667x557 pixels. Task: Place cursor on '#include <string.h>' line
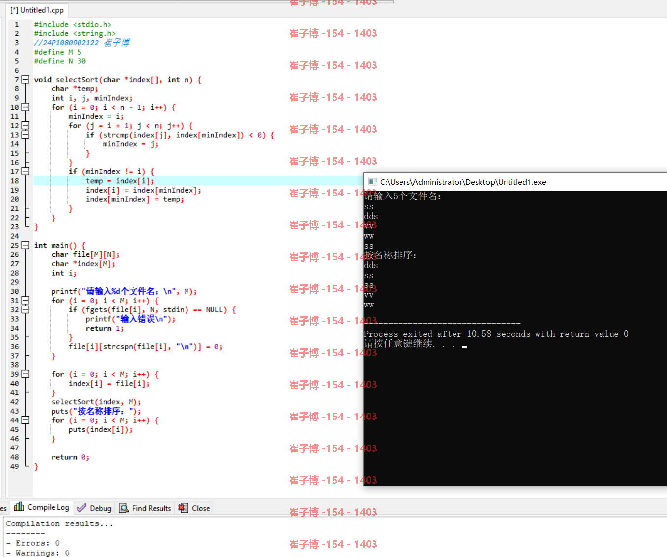click(75, 33)
